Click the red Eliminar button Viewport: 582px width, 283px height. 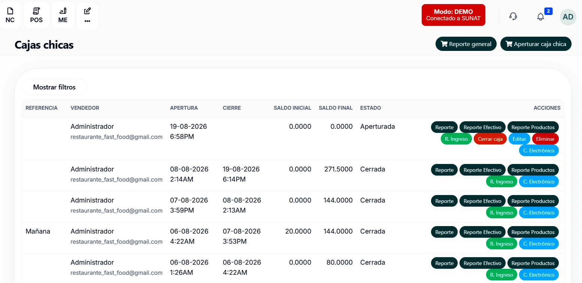pos(545,139)
